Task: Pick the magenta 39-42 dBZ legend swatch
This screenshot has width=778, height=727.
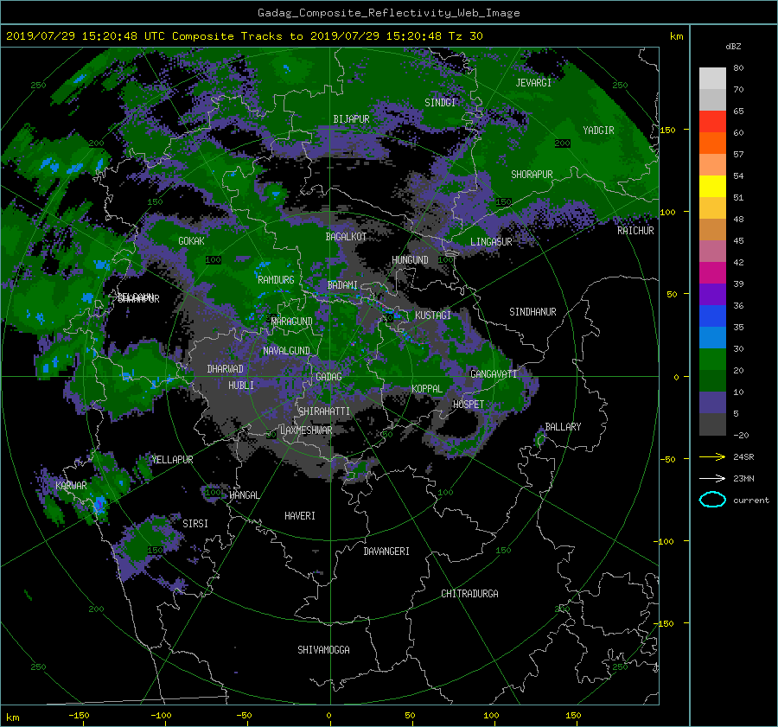Action: [x=712, y=273]
